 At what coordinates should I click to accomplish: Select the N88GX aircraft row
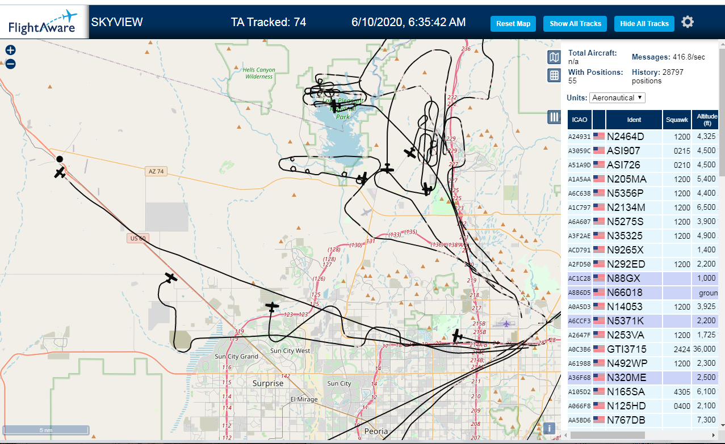click(643, 278)
